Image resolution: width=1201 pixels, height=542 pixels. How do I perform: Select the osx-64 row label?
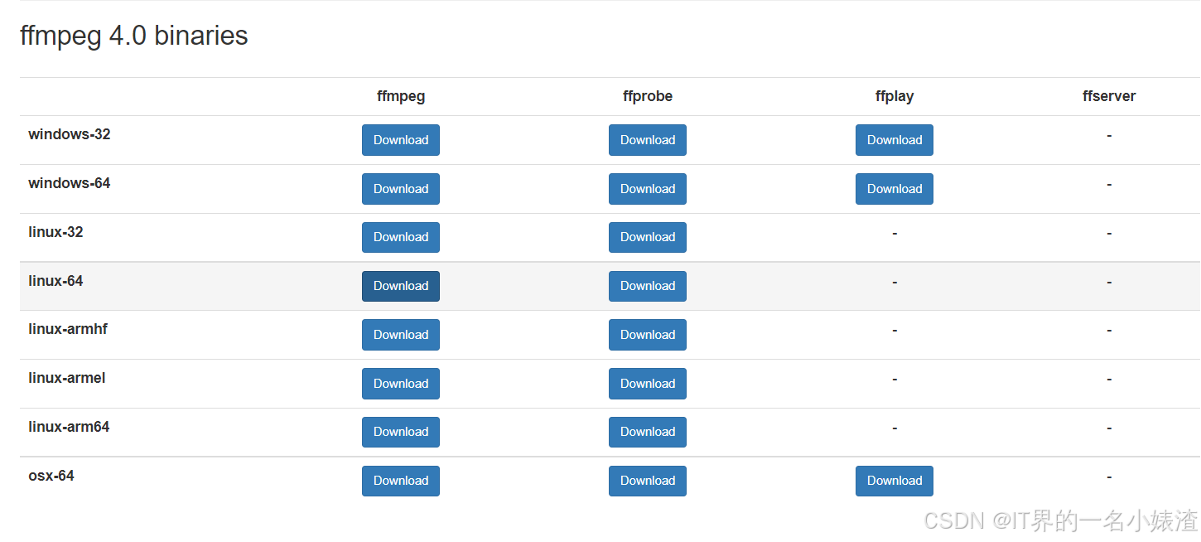pyautogui.click(x=51, y=476)
